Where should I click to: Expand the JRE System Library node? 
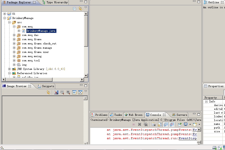click(9, 69)
